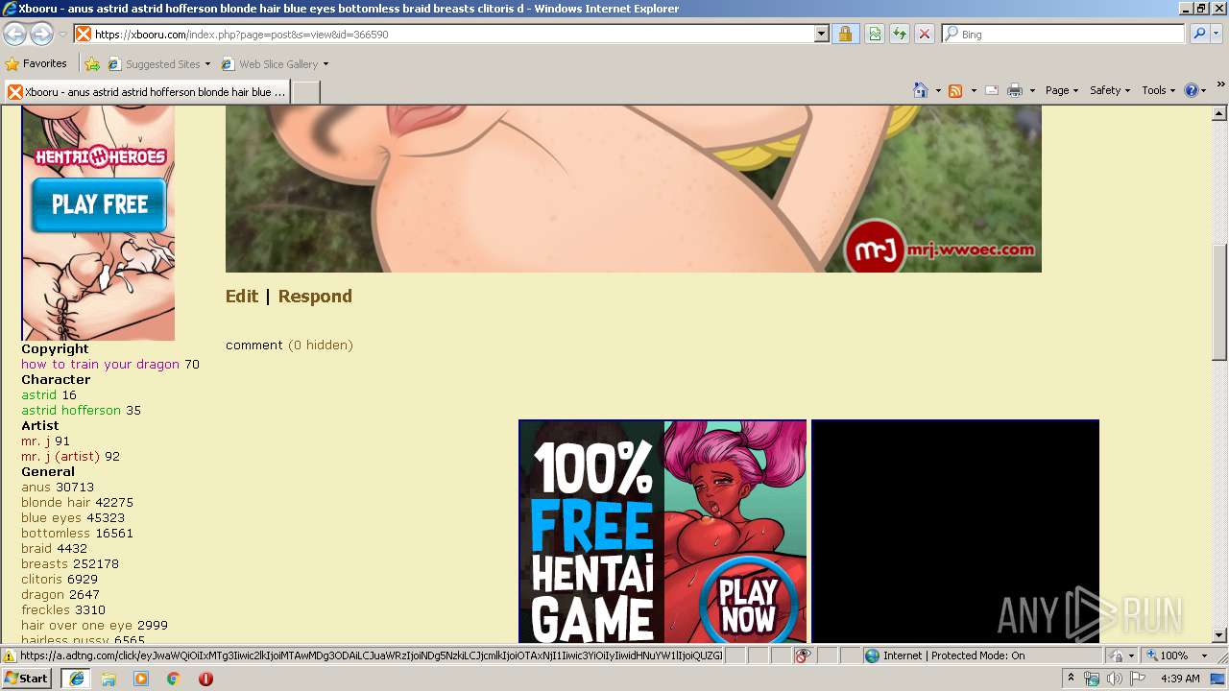Open the 'how to train your dragon' copyright tag
This screenshot has height=691, width=1229.
(101, 365)
